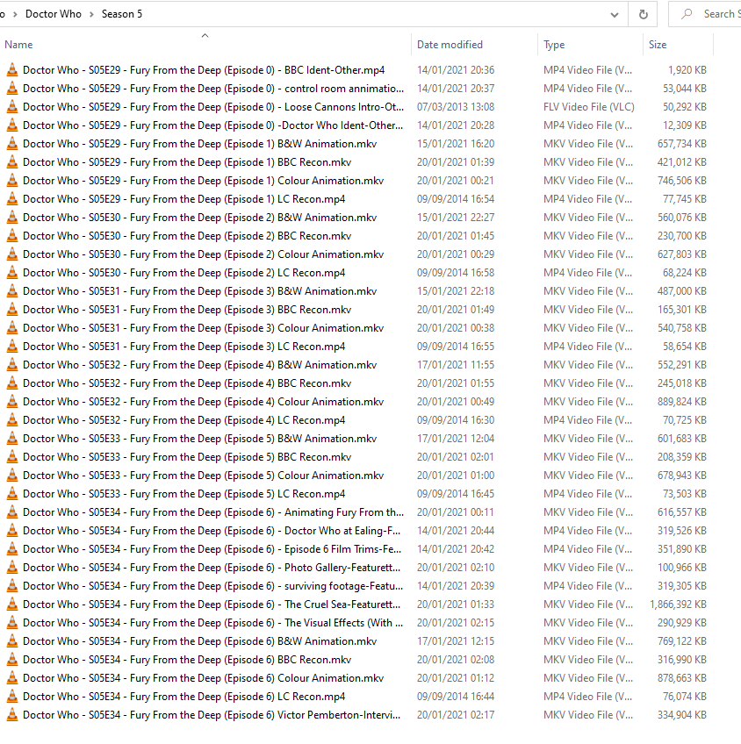
Task: Click the date 17/01/2021 12:04
Action: (x=456, y=439)
